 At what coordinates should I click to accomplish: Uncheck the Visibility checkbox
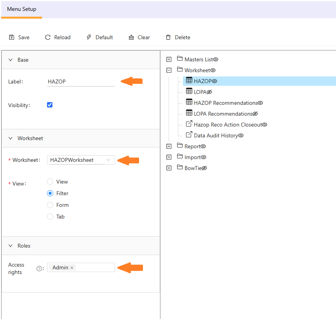[x=50, y=105]
